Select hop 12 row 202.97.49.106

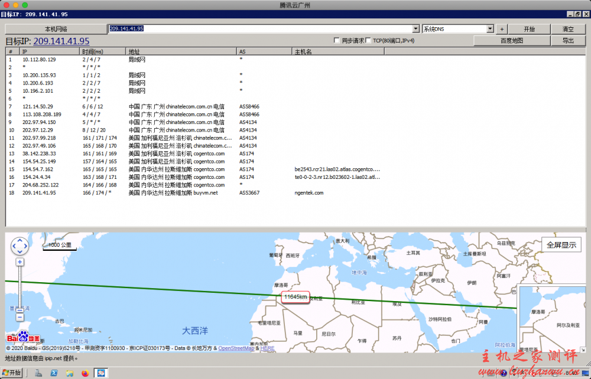[x=295, y=146]
